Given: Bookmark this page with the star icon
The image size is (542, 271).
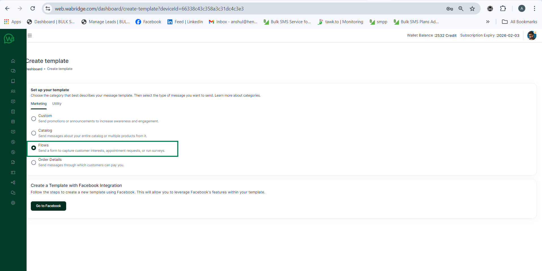Looking at the screenshot, I should (x=472, y=9).
